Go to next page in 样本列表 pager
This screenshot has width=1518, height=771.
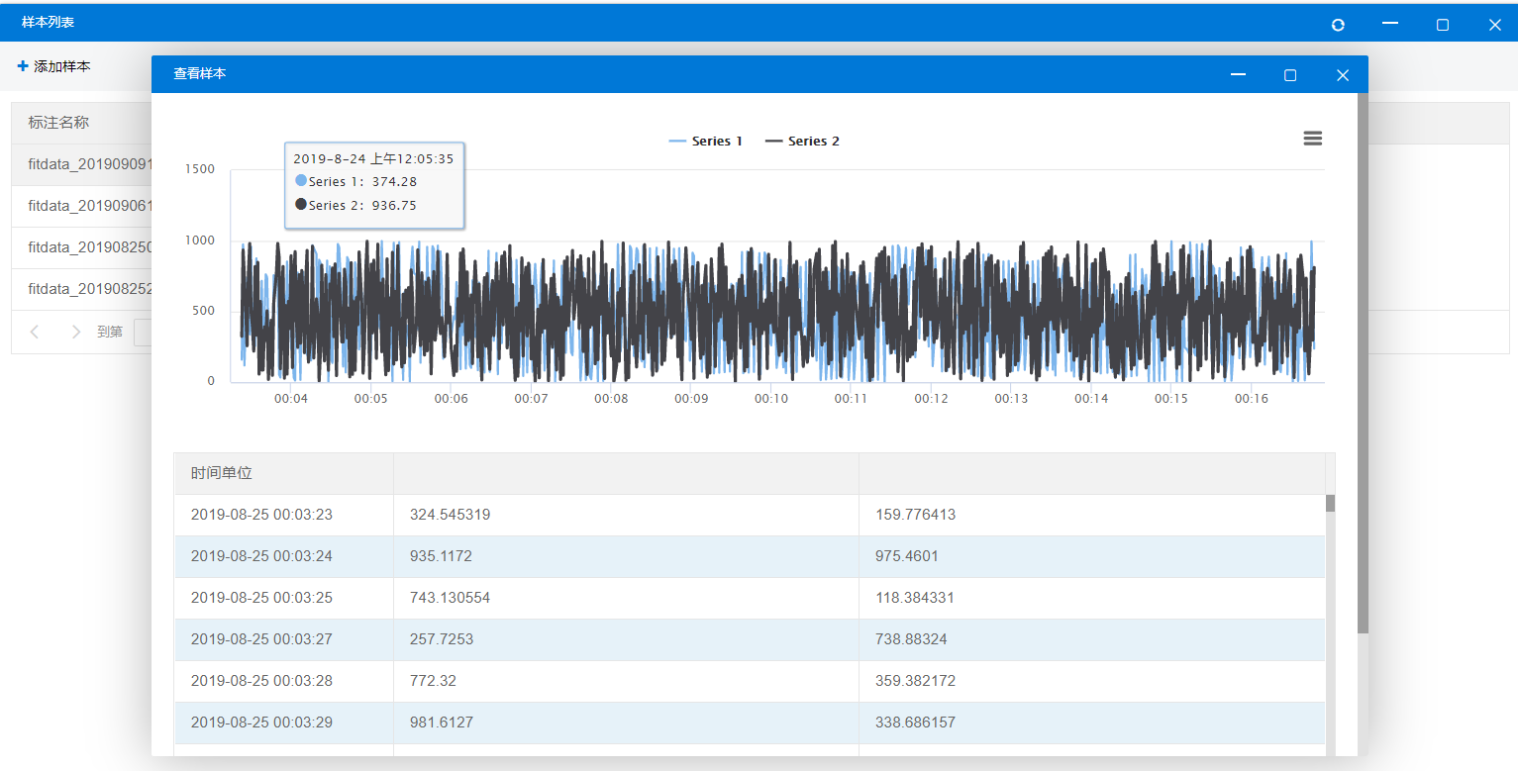[76, 332]
